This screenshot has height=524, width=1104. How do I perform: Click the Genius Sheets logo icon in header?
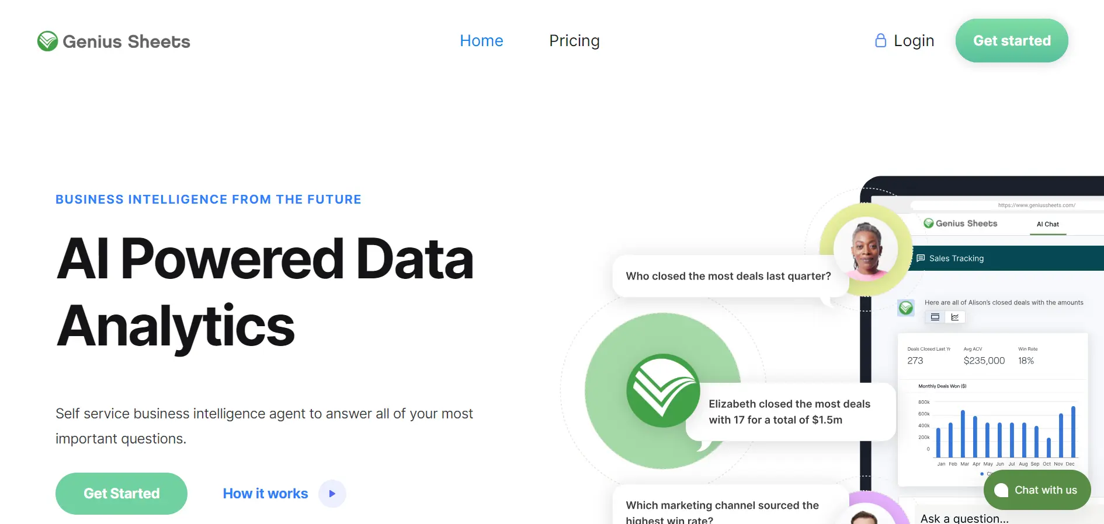tap(47, 41)
